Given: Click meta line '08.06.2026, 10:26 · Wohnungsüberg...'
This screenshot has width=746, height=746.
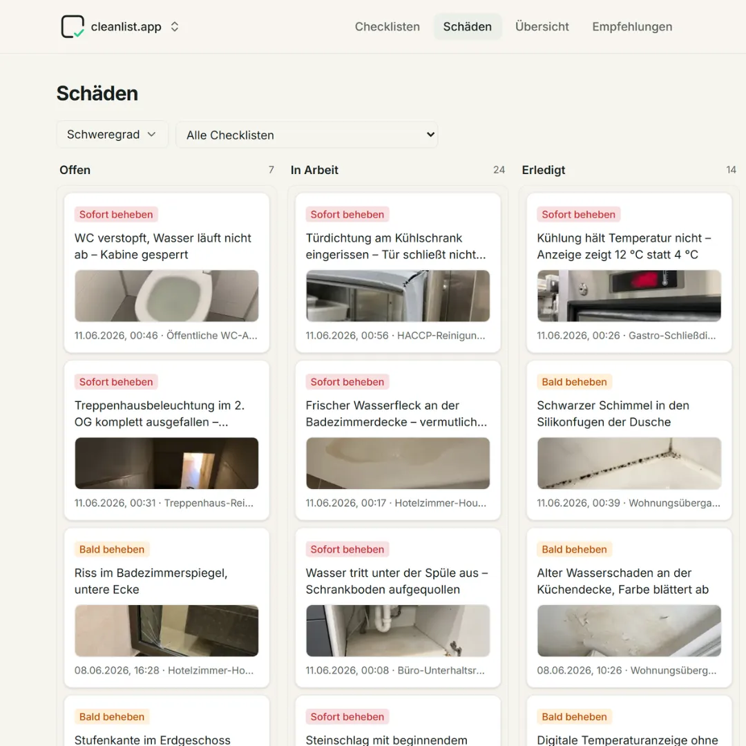Looking at the screenshot, I should (x=627, y=670).
